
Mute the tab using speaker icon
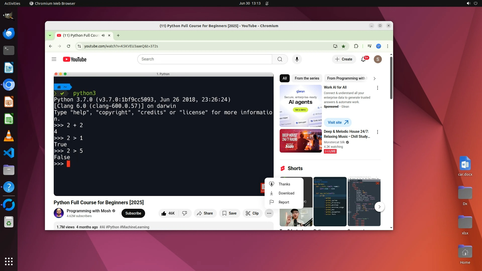pyautogui.click(x=103, y=35)
